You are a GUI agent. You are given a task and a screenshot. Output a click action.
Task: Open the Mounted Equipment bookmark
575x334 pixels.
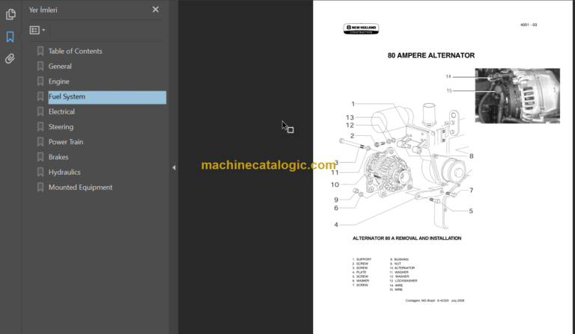point(80,188)
